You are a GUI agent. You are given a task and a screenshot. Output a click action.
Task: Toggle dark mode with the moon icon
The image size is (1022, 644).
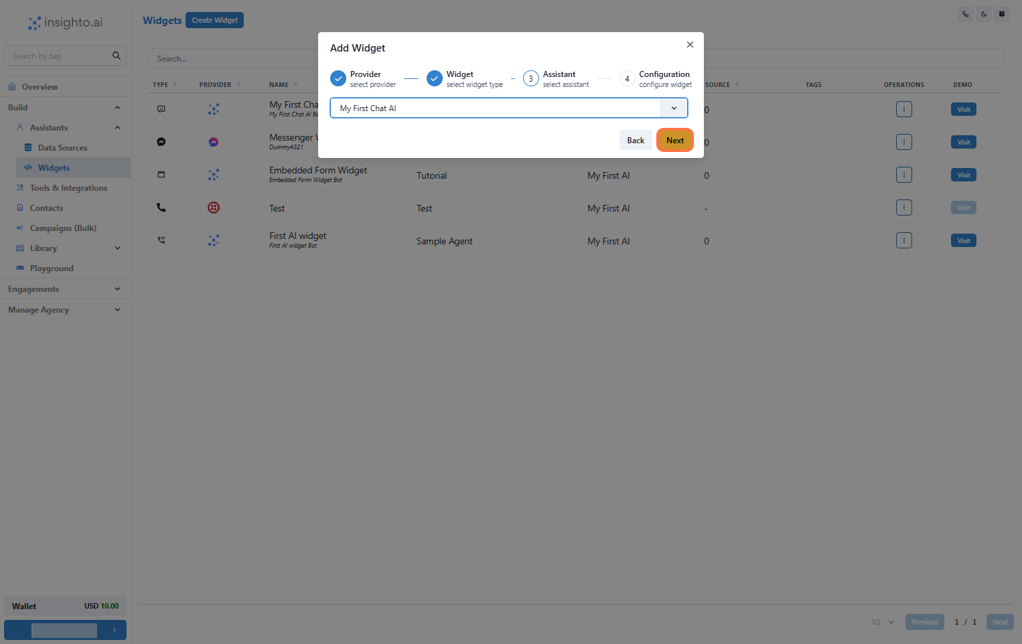983,13
